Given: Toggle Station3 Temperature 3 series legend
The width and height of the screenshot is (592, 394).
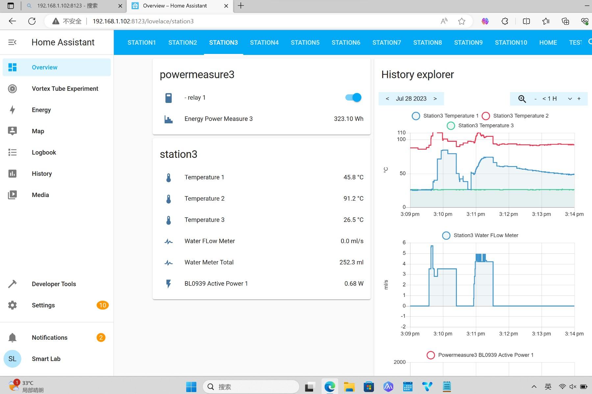Looking at the screenshot, I should (480, 125).
